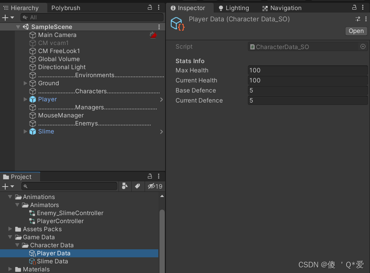Click the presets icon in the Inspector header
Viewport: 370px width, 273px height.
click(x=357, y=19)
